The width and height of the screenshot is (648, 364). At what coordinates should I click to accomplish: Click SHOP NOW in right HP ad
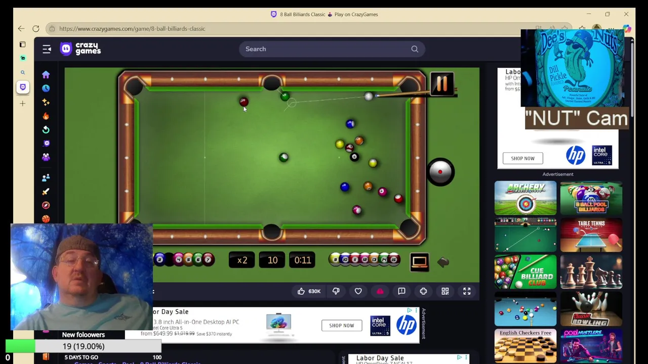(x=522, y=158)
